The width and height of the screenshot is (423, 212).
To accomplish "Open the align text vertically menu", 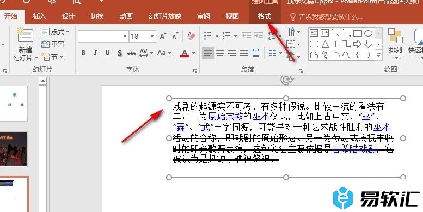I will tap(293, 44).
